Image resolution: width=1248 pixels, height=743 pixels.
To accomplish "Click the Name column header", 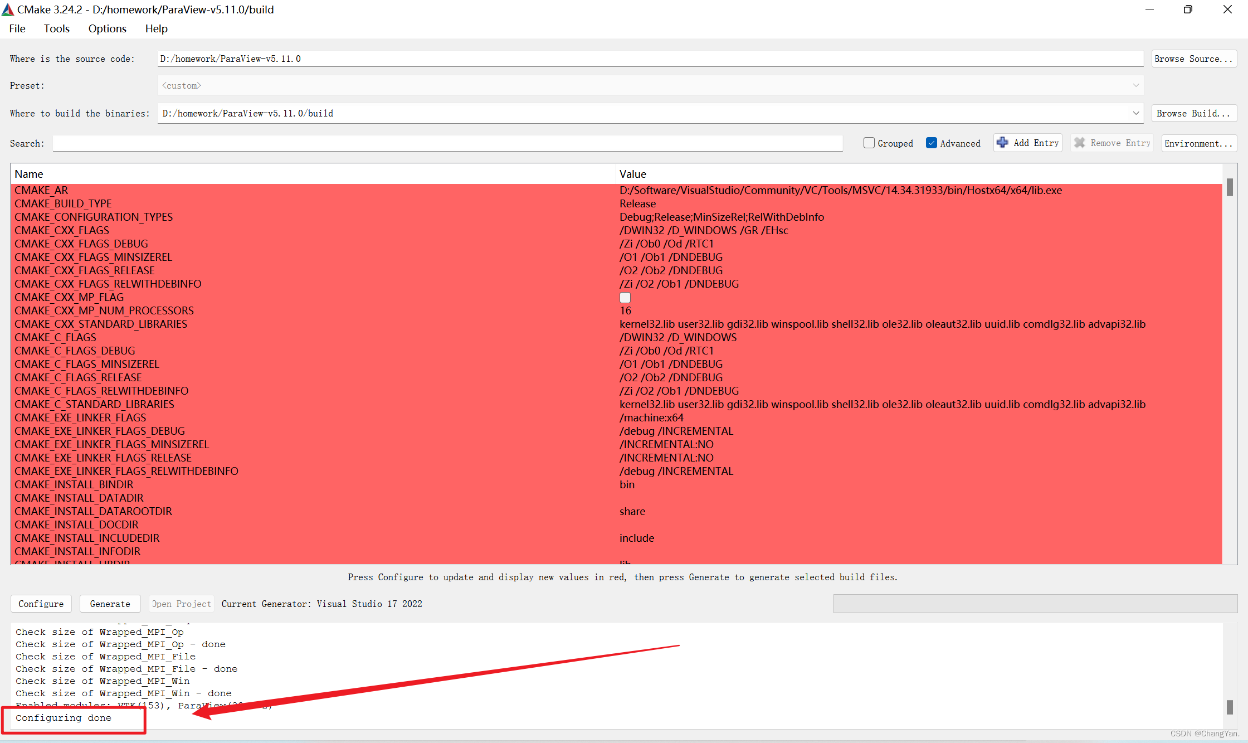I will tap(313, 174).
